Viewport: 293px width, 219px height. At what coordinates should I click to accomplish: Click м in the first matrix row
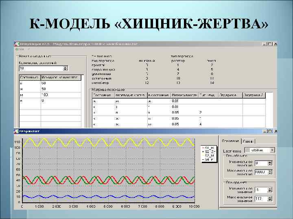tap(118, 101)
